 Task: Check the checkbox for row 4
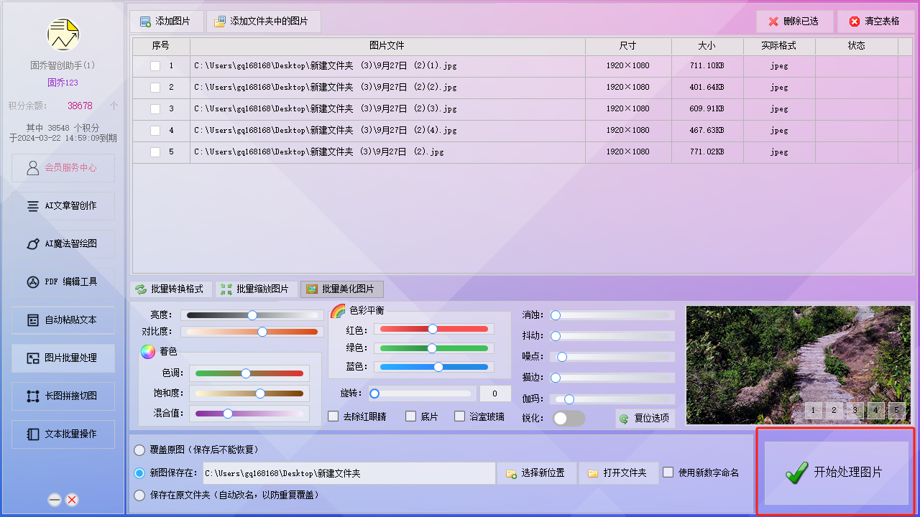[155, 131]
